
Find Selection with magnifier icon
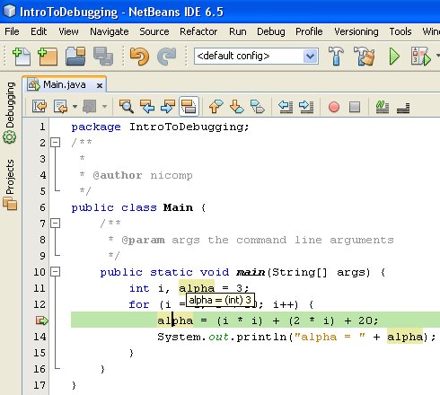[x=127, y=107]
